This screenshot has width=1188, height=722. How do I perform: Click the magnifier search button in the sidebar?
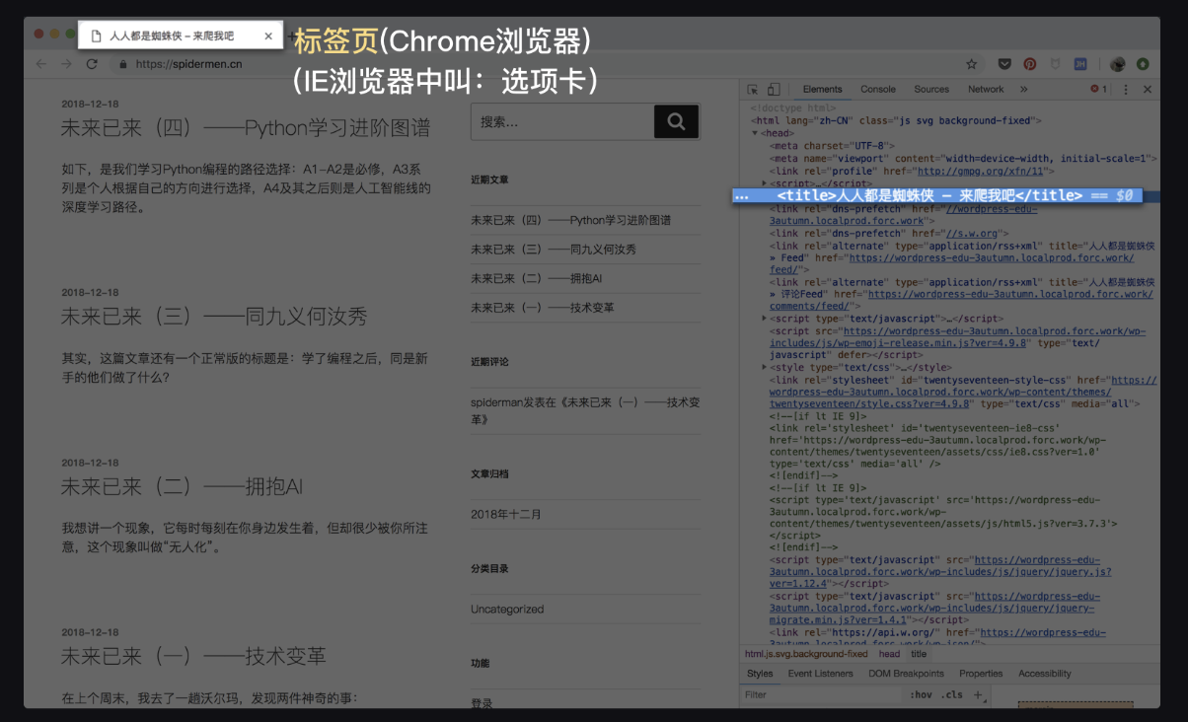[x=676, y=121]
